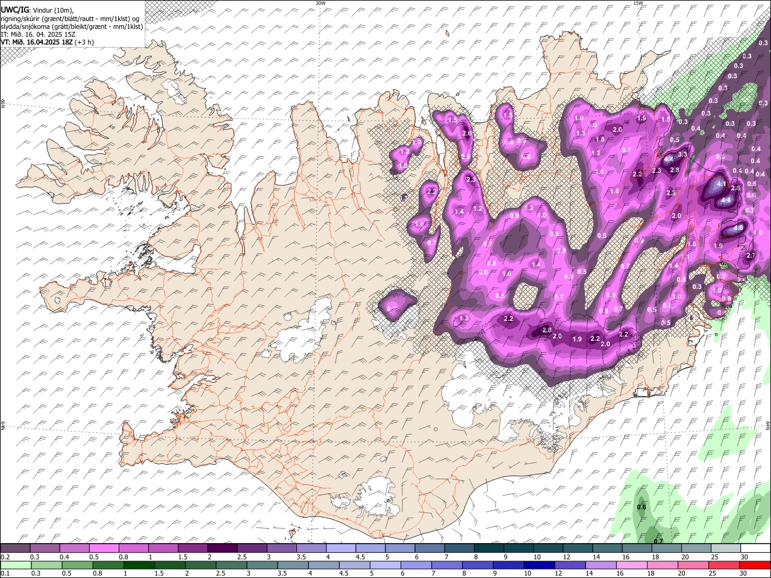Viewport: 771px width, 578px height.
Task: Pick the light gray swatch right of snow-scale 25
Action: point(726,548)
